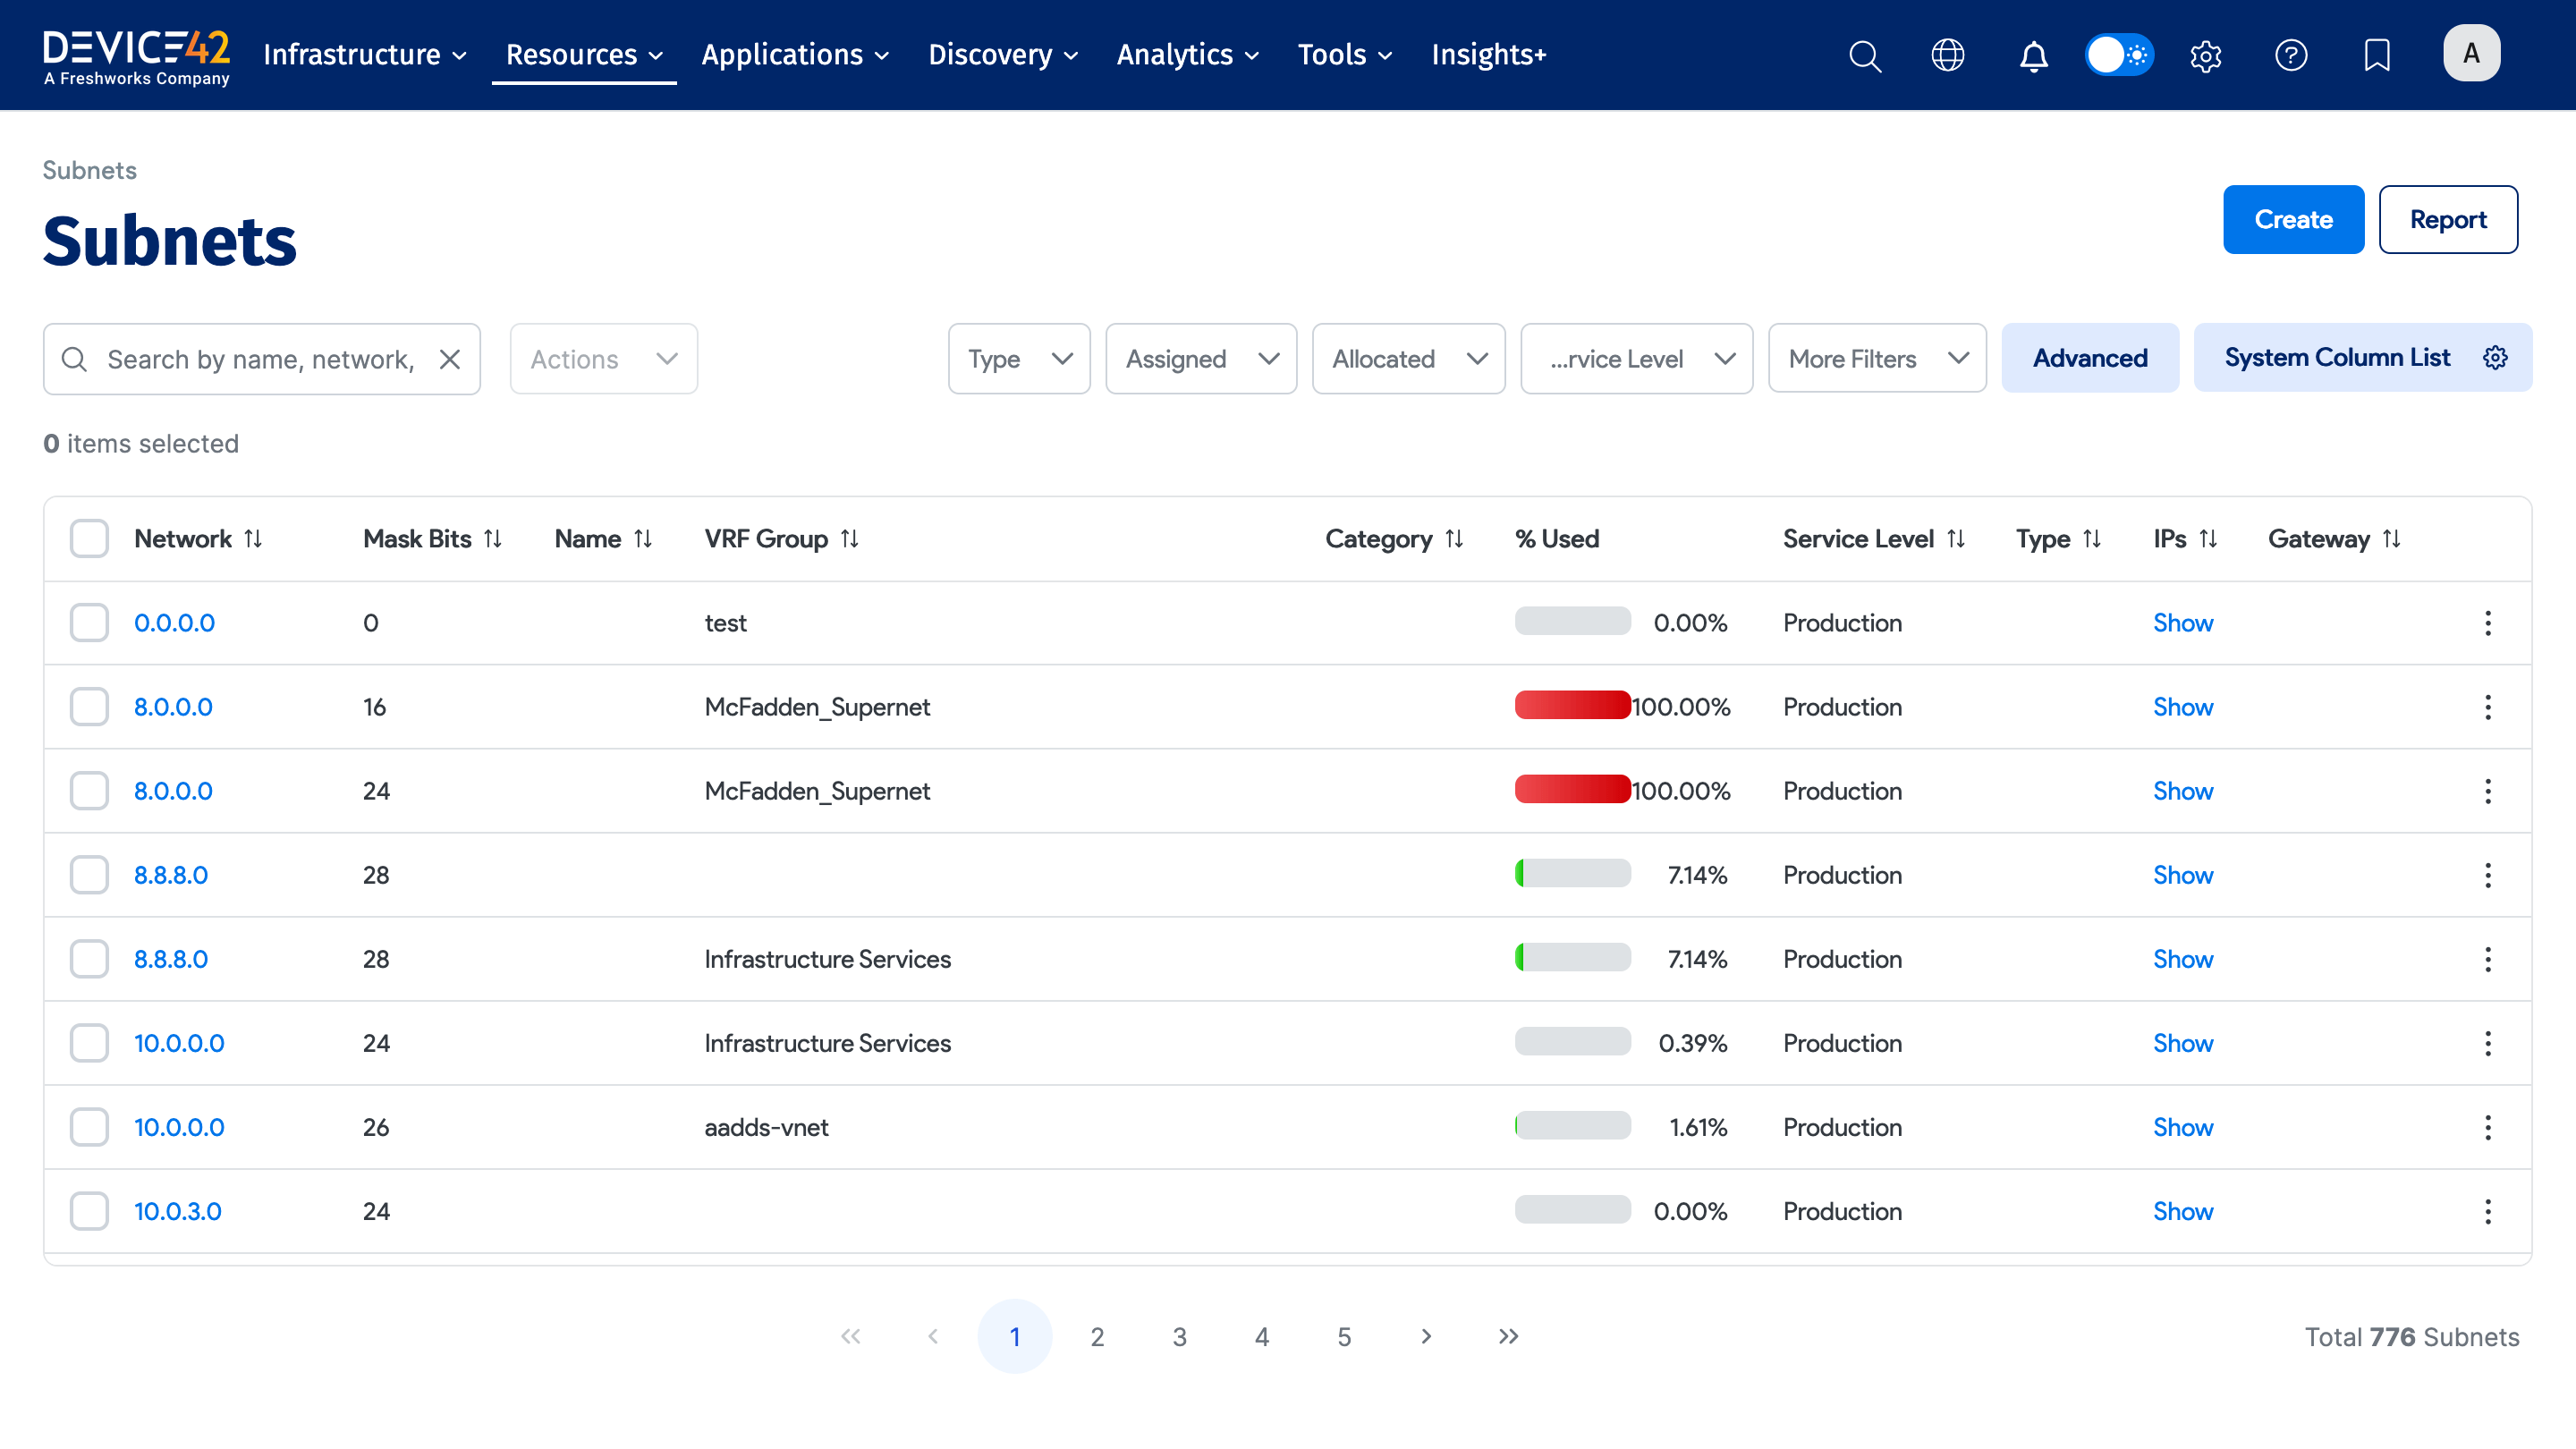Open the bookmarks icon

tap(2377, 56)
